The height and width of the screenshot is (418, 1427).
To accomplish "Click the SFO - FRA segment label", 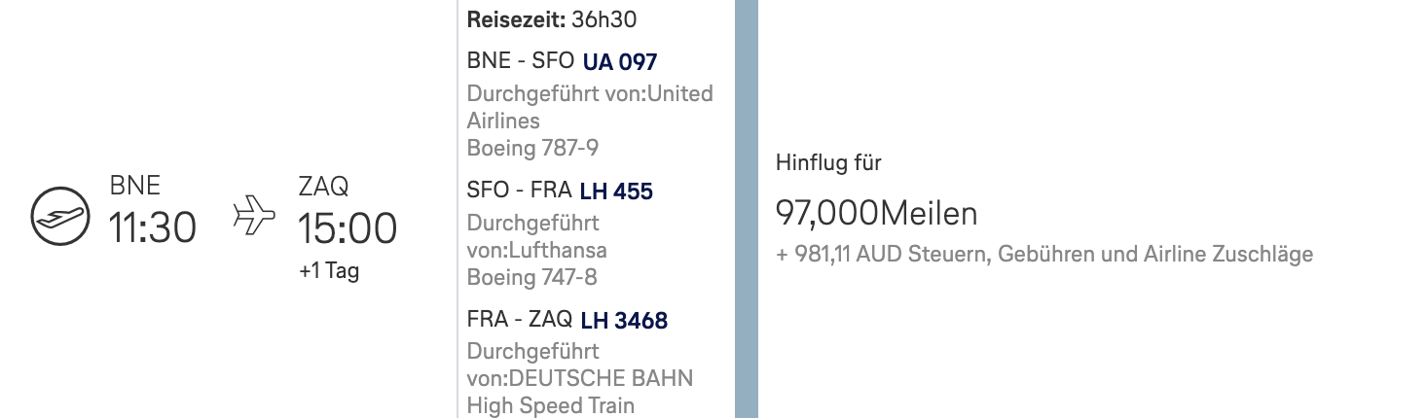I will 519,191.
